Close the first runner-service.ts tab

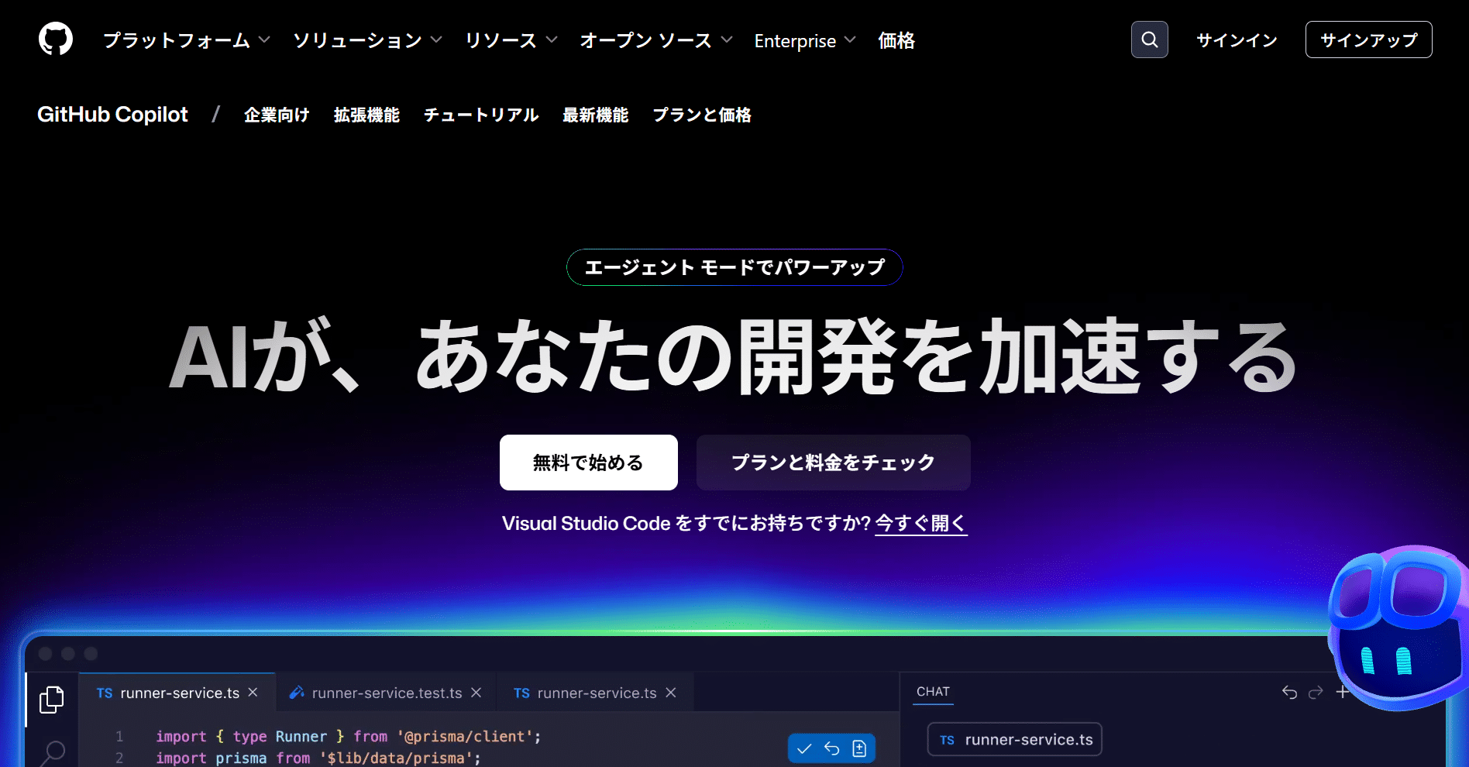click(253, 693)
